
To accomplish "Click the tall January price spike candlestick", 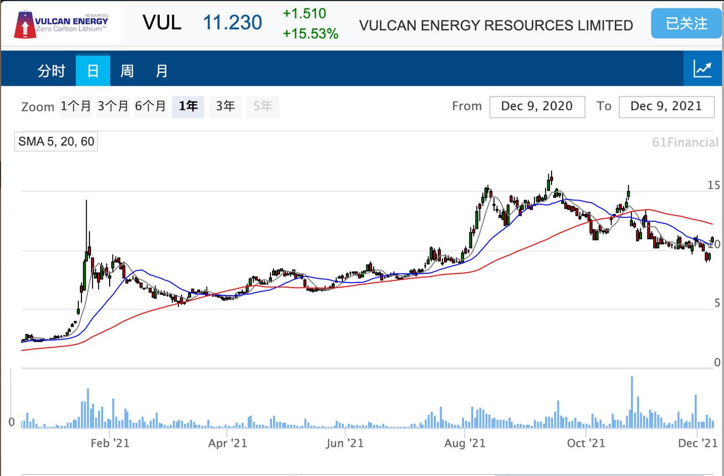I will pyautogui.click(x=86, y=230).
